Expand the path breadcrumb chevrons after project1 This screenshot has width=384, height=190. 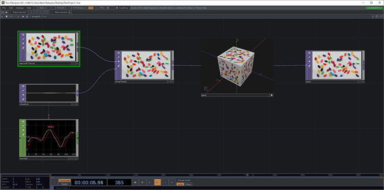pyautogui.click(x=45, y=17)
